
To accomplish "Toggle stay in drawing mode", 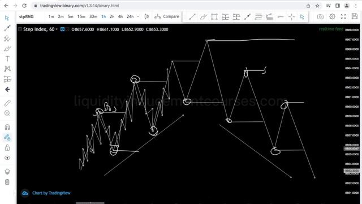I will [7, 138].
